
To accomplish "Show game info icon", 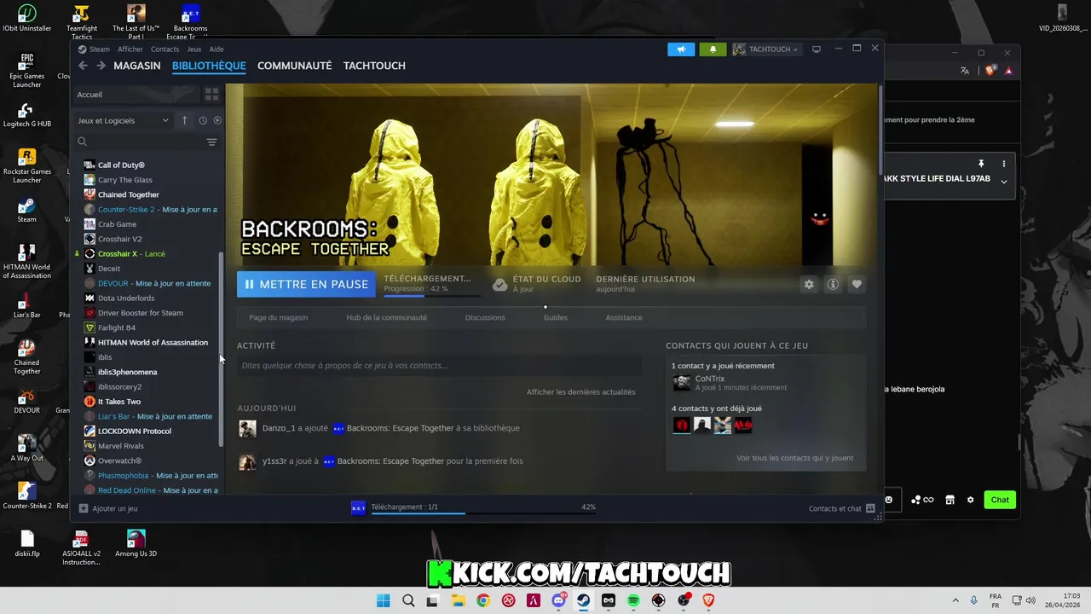I will [x=833, y=285].
